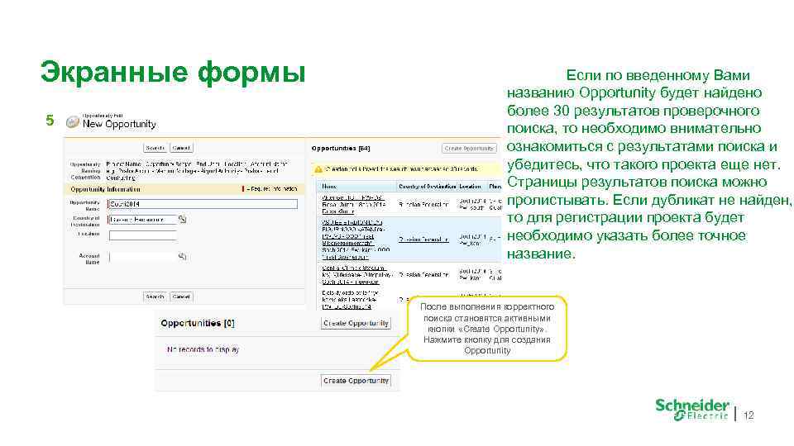Sort results by the Name column header
The height and width of the screenshot is (446, 794).
coord(329,186)
